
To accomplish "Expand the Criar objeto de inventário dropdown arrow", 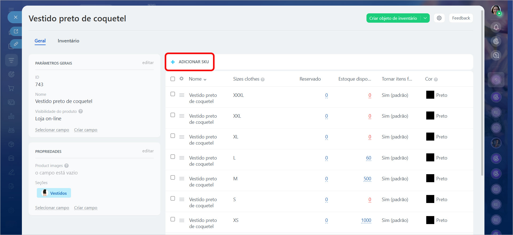I will 425,18.
